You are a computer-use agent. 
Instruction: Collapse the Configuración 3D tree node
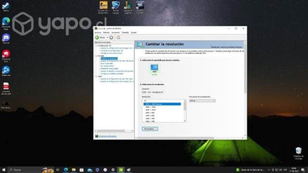point(96,46)
